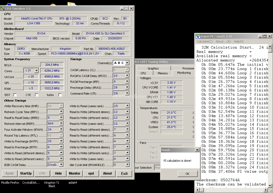Click Super PI vertical scrollbar down arrow
Image resolution: width=273 pixels, height=193 pixels.
coord(270,186)
